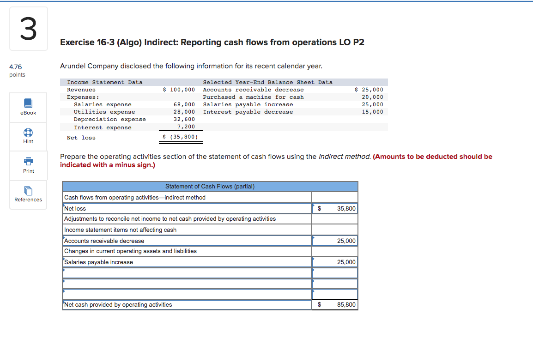Open the eBook resource
533x351 pixels.
pos(28,107)
